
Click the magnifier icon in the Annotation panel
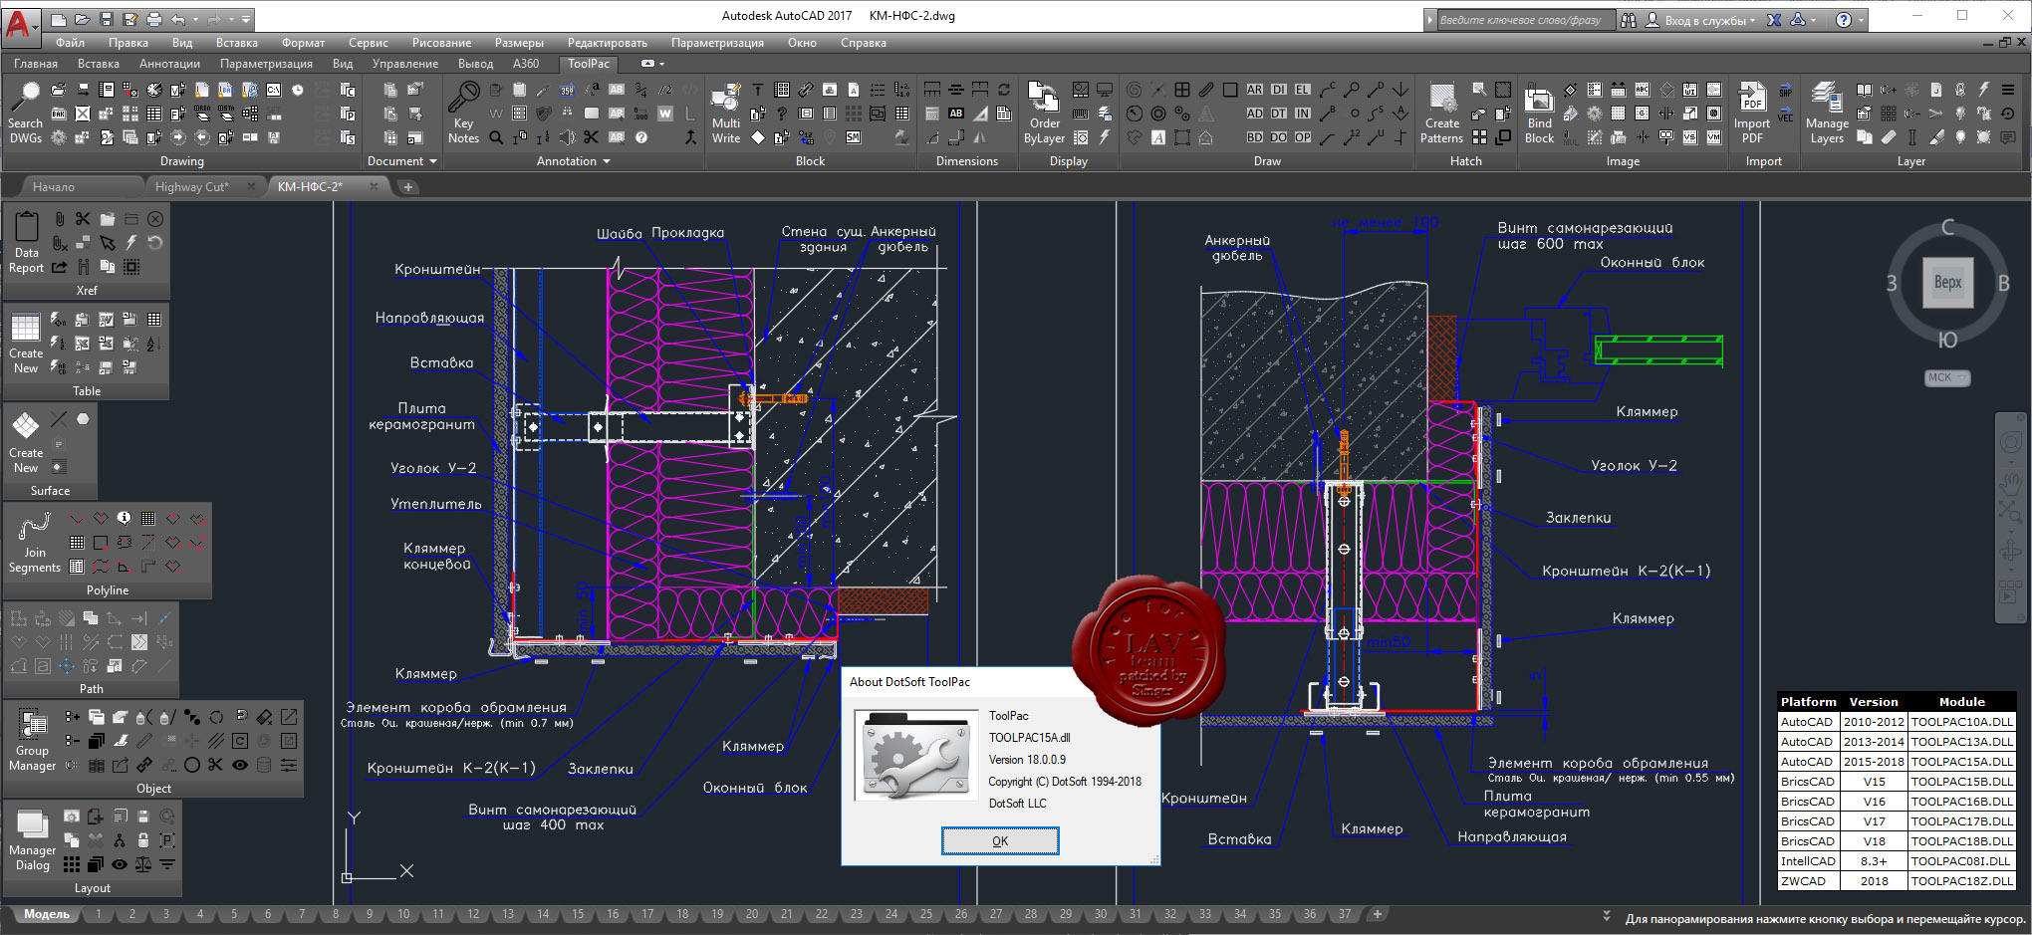click(496, 137)
